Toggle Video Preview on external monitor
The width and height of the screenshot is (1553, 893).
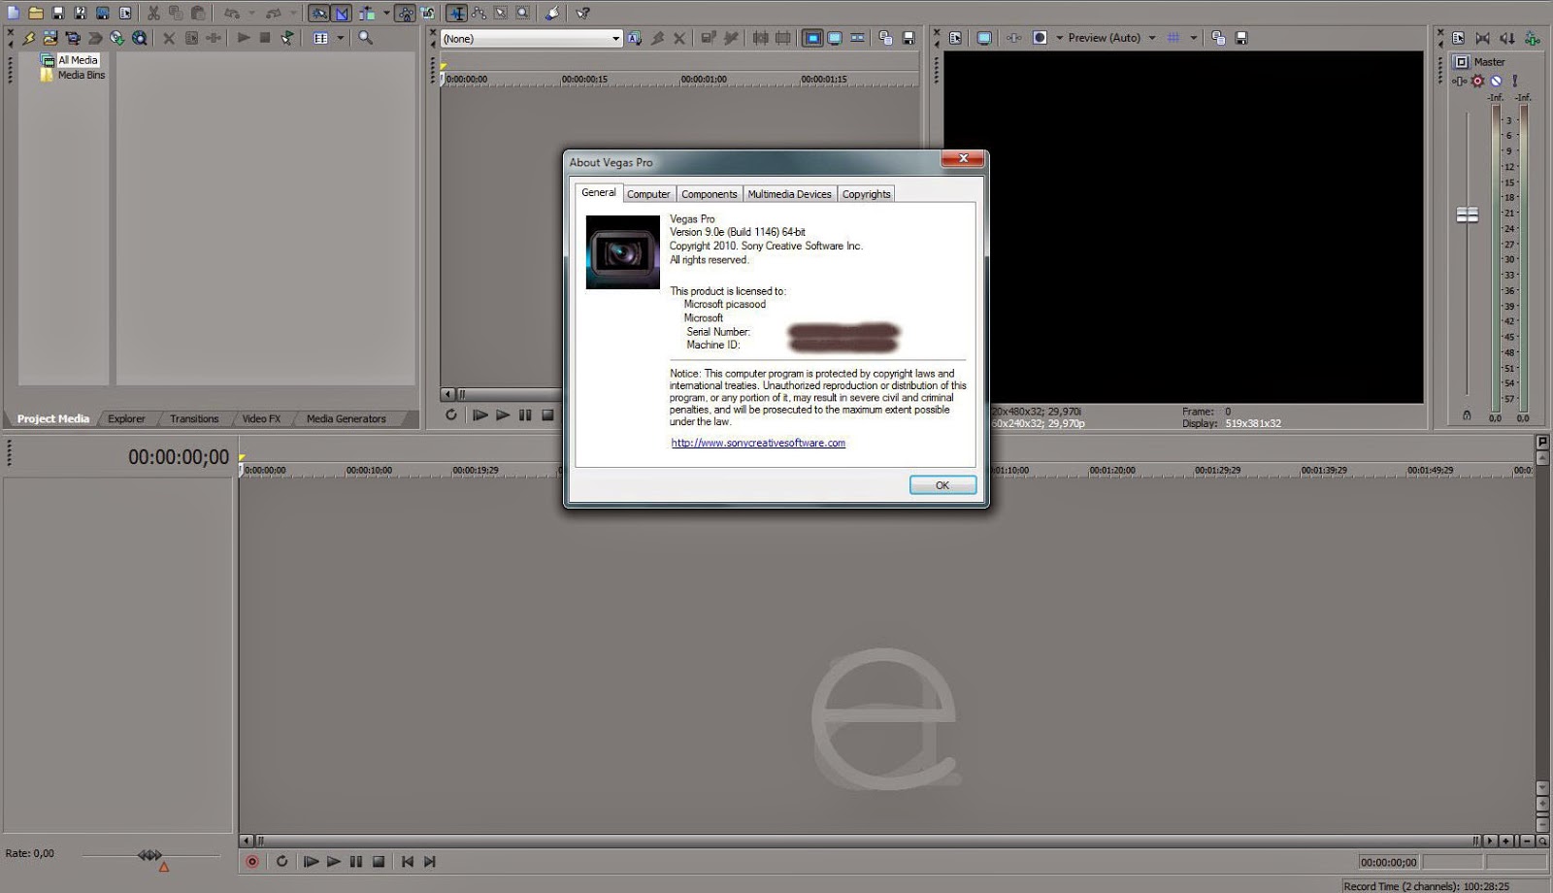pos(984,38)
